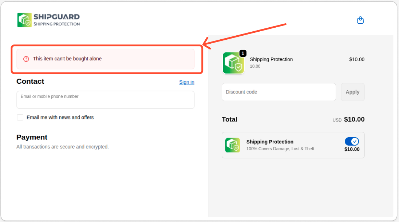Click the USD currency label
399x222 pixels.
coord(337,120)
